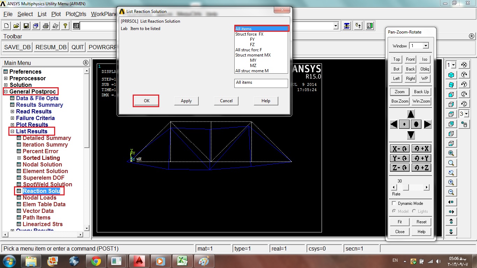Screen dimensions: 477x268
Task: Click the pan up arrow in Pan-Zoom-Rotate
Action: [411, 114]
